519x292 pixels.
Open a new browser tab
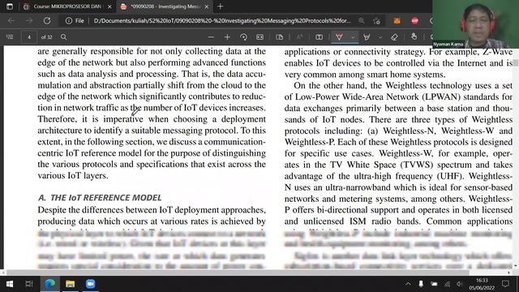click(220, 6)
